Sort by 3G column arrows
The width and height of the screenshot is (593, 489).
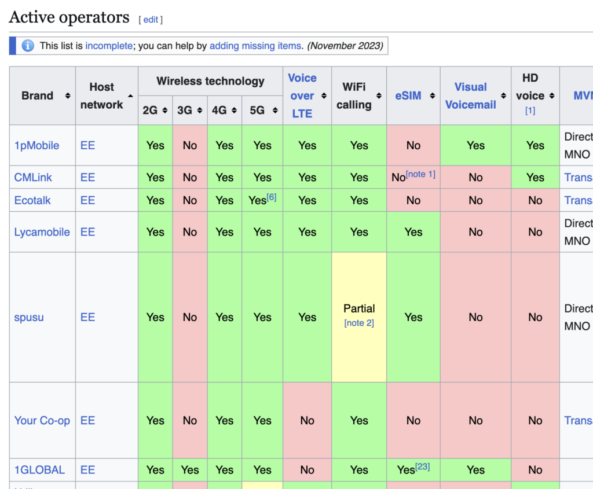coord(200,111)
